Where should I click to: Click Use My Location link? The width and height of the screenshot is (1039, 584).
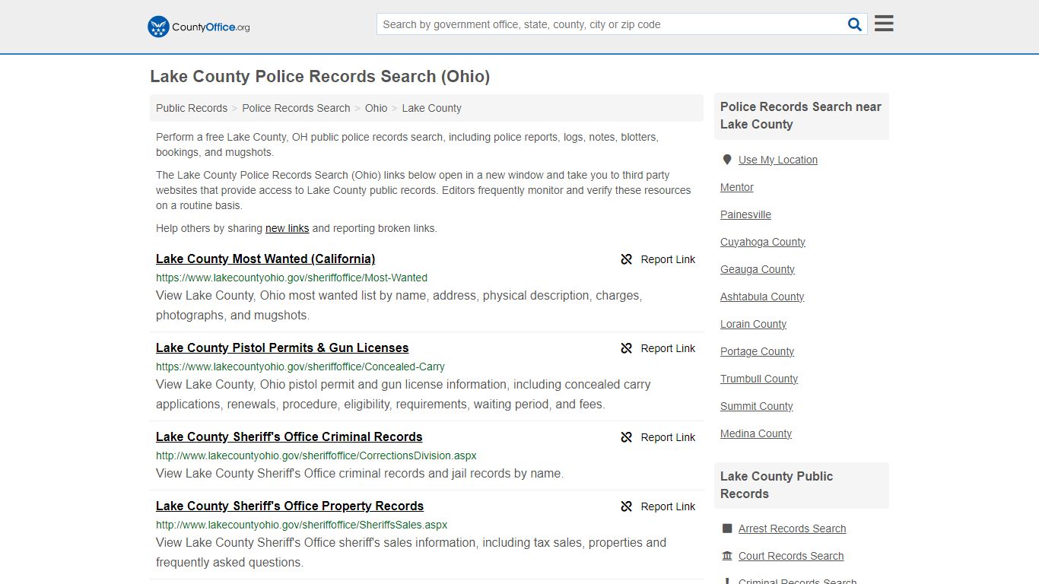point(778,160)
